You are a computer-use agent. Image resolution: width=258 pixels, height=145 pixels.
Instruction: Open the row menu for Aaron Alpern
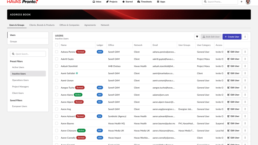(245, 102)
